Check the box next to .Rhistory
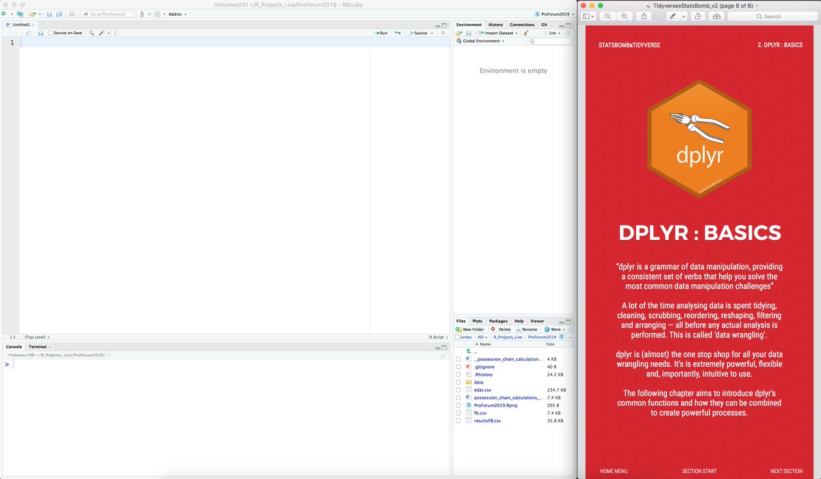The height and width of the screenshot is (479, 821). pyautogui.click(x=458, y=374)
